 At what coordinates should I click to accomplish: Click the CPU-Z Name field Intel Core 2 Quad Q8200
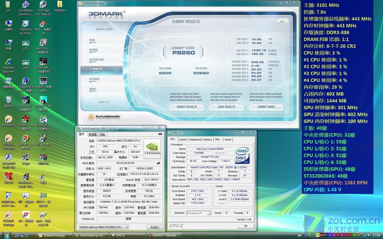210,149
